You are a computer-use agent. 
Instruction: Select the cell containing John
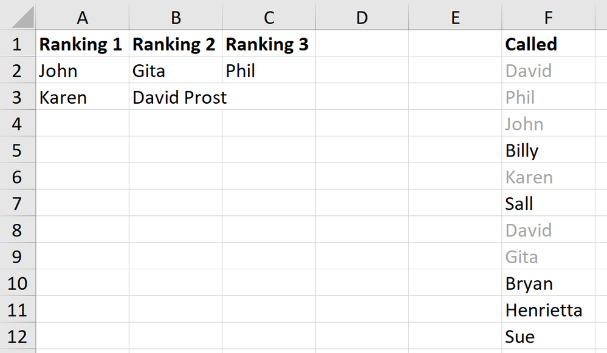pos(82,70)
